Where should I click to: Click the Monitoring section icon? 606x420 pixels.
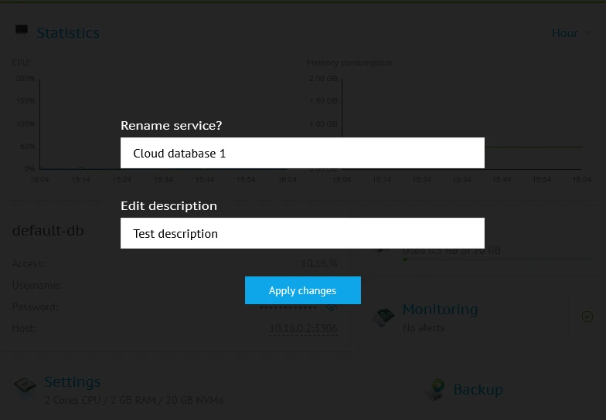[x=383, y=317]
